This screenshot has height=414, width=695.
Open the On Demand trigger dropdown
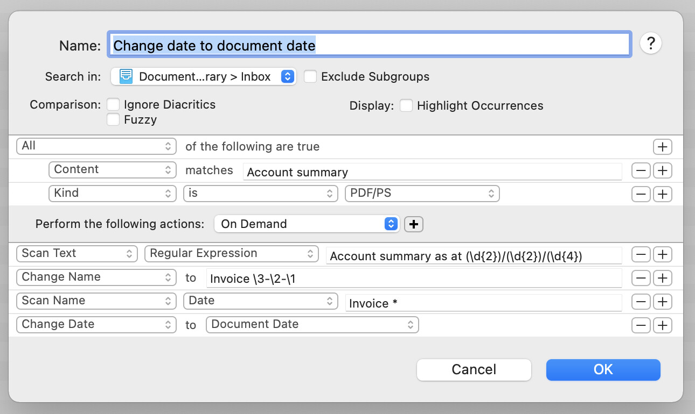pos(307,224)
